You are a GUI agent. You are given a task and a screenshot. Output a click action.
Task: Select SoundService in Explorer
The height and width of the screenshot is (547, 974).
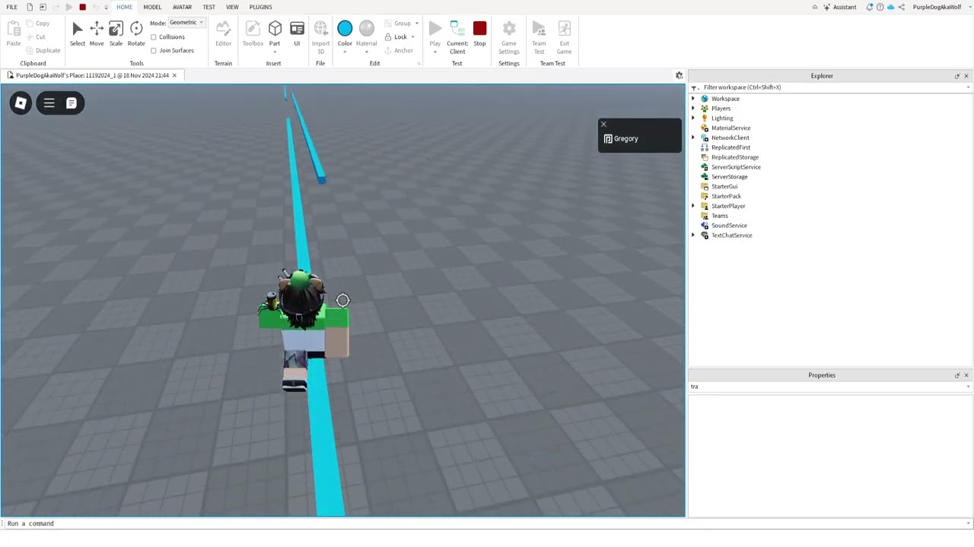click(729, 226)
